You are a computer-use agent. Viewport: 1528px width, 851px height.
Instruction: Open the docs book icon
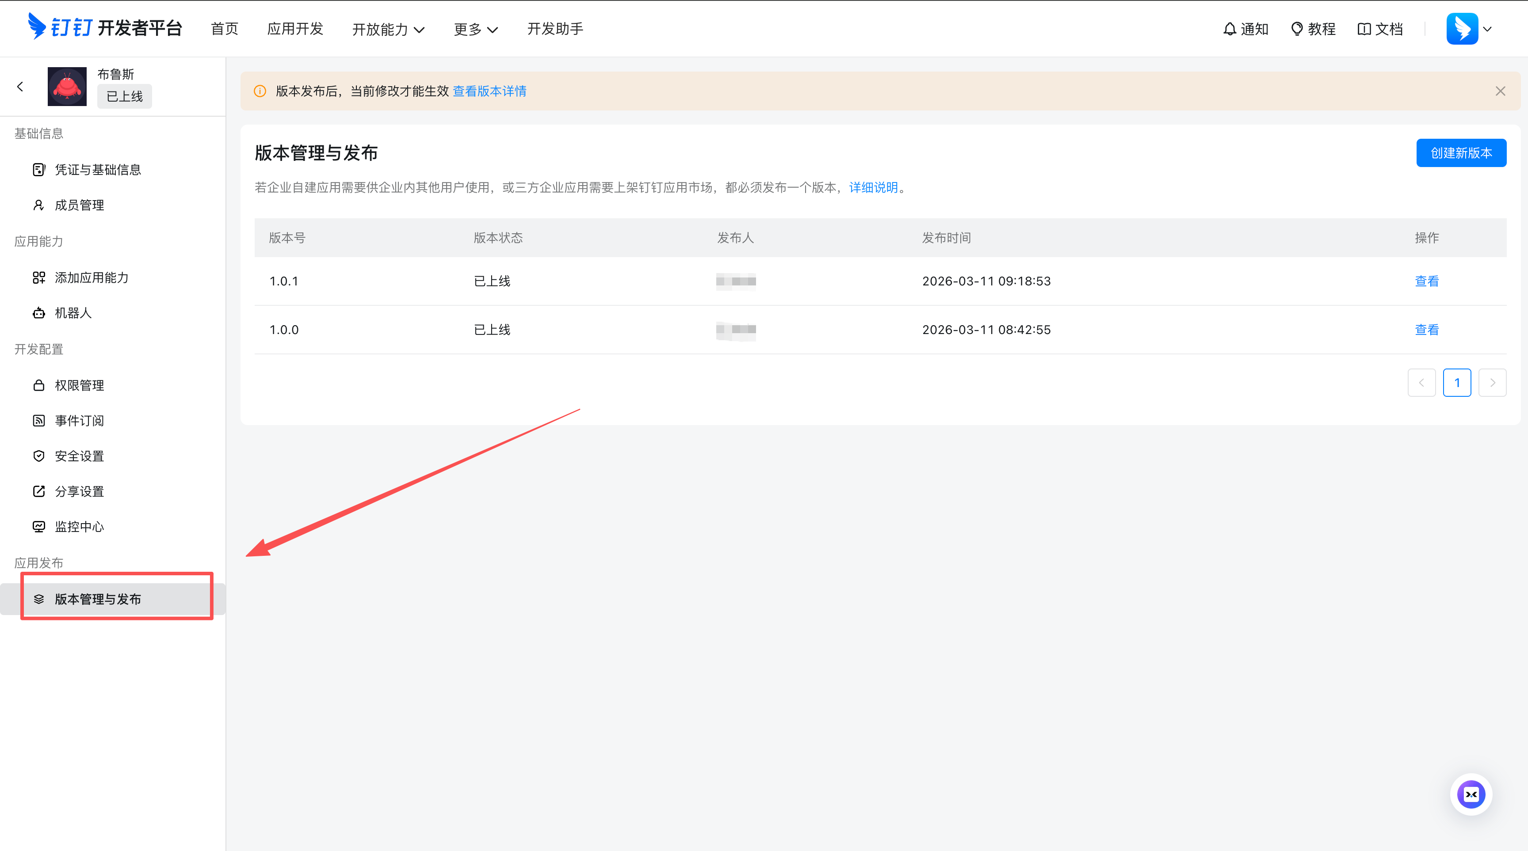(1364, 29)
